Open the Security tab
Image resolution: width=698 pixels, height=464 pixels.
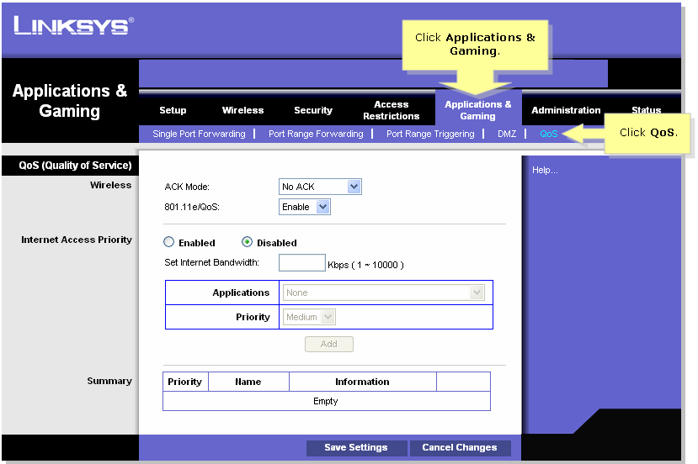click(x=313, y=110)
